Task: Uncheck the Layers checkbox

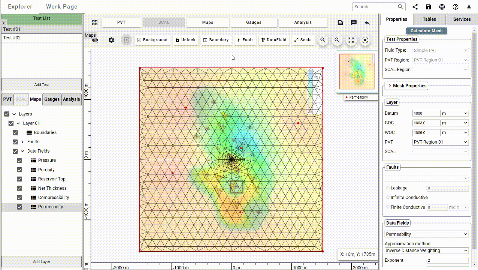Action: (x=7, y=114)
